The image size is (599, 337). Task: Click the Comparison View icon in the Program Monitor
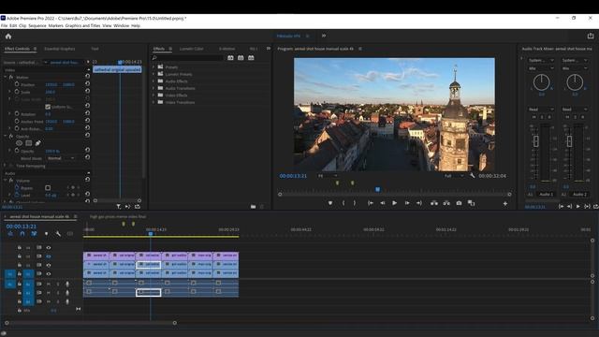click(x=471, y=203)
